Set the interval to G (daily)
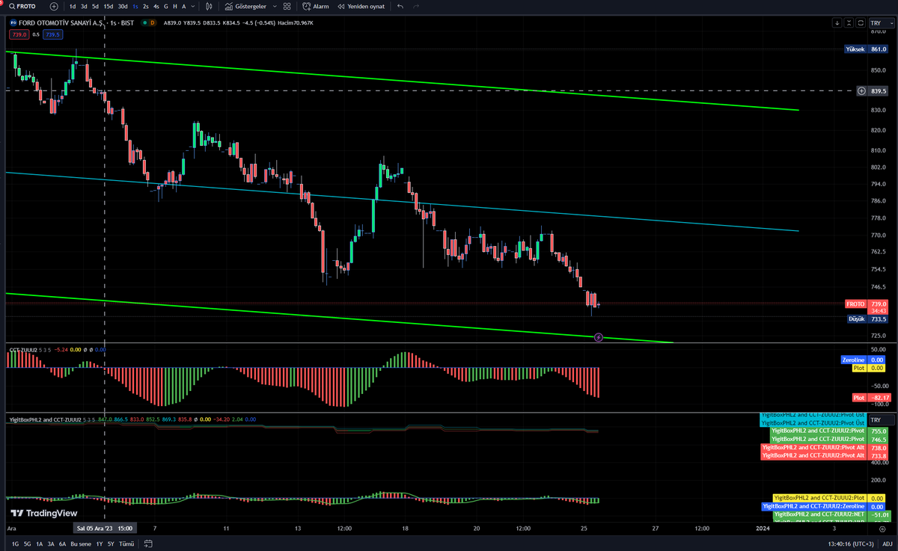The width and height of the screenshot is (898, 551). 165,6
